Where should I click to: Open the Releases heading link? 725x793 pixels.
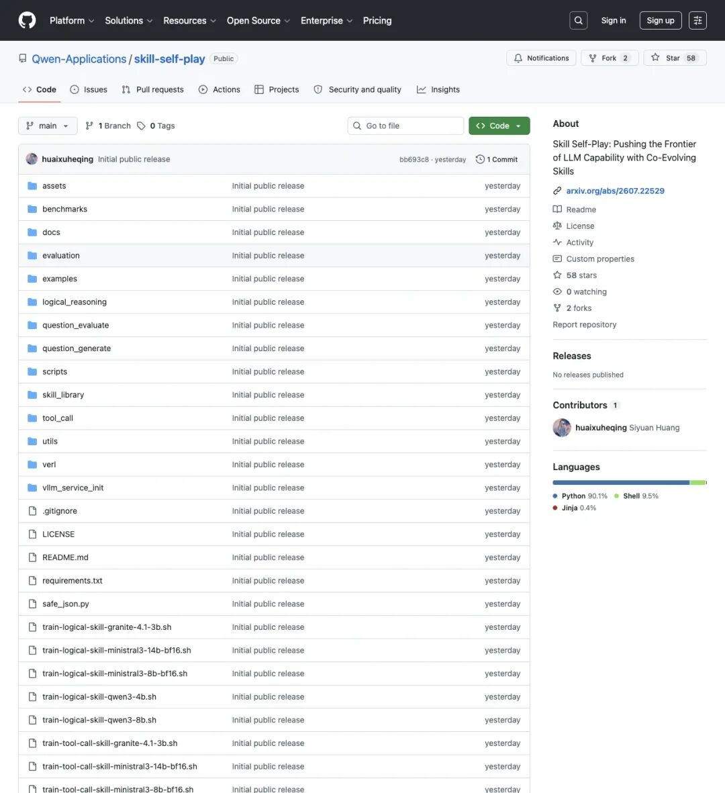572,356
